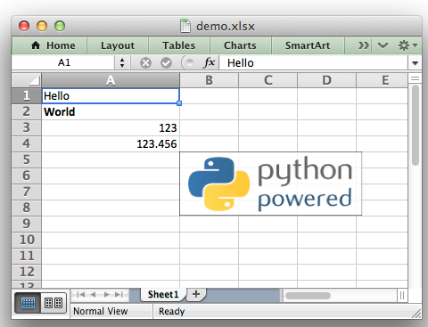The image size is (428, 327).
Task: Close the demo.xlsx window
Action: (x=24, y=26)
